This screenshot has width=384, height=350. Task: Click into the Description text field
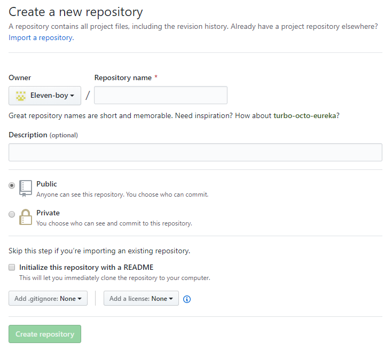[x=195, y=152]
